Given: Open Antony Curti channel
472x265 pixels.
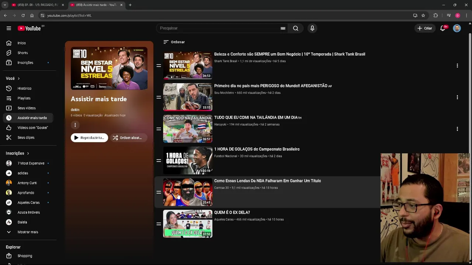Looking at the screenshot, I should 28,183.
